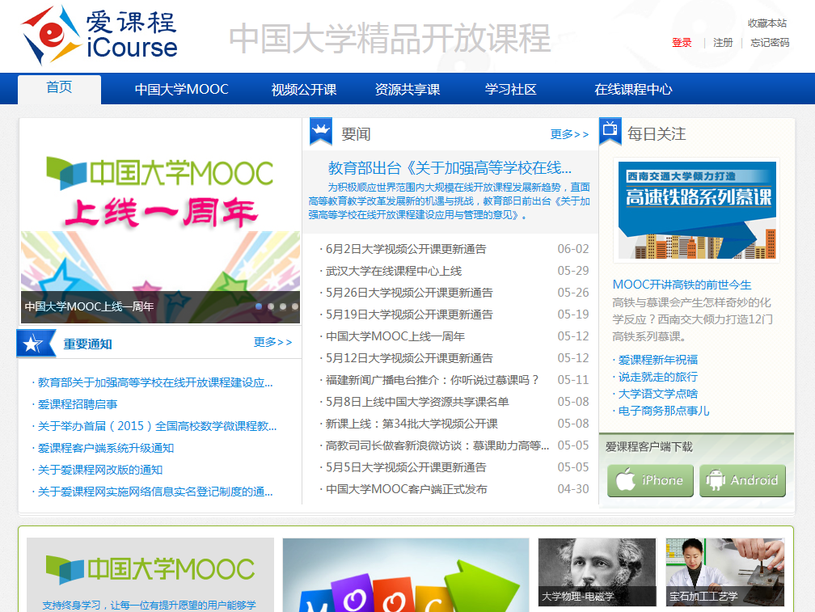
Task: Open the 武汉大学在线课程中心上线 news item
Action: coord(394,271)
